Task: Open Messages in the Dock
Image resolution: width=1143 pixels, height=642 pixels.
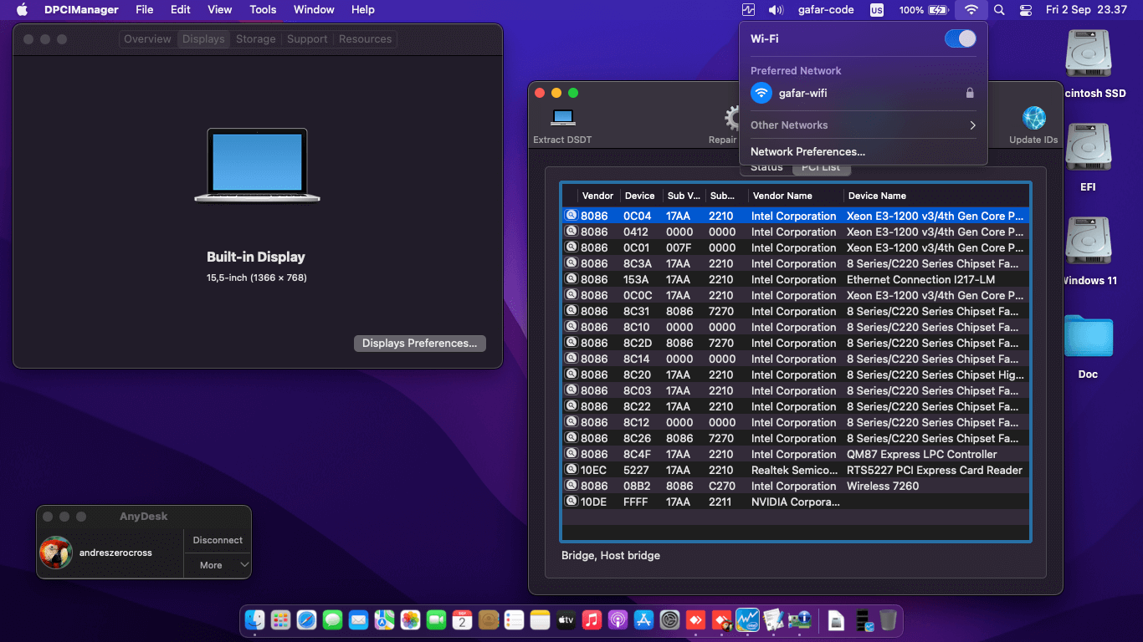Action: (332, 619)
